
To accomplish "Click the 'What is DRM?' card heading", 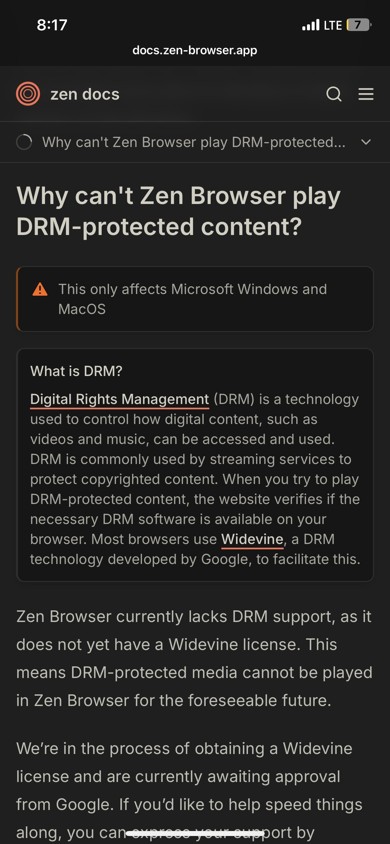I will (x=76, y=371).
